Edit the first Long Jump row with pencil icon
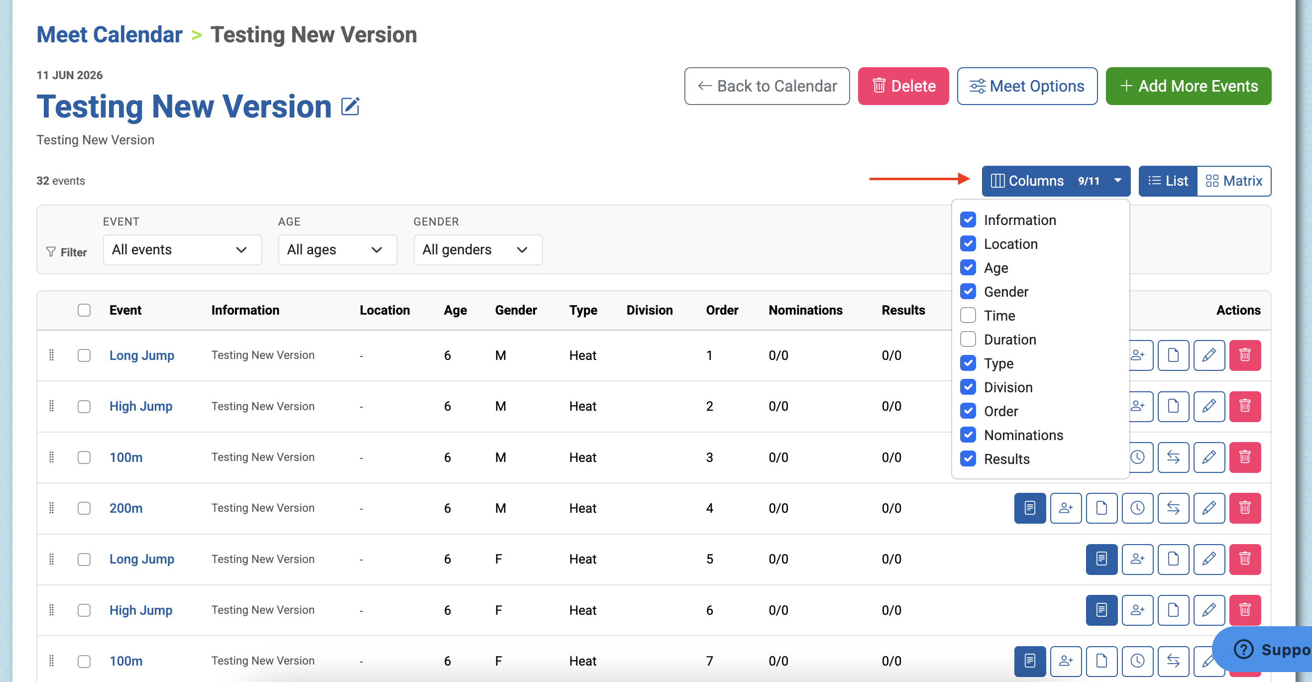The image size is (1312, 682). [1209, 355]
